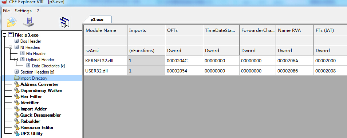Viewport: 347px width, 138px height.
Task: Collapse the Nt Headers tree node
Action: 10,47
